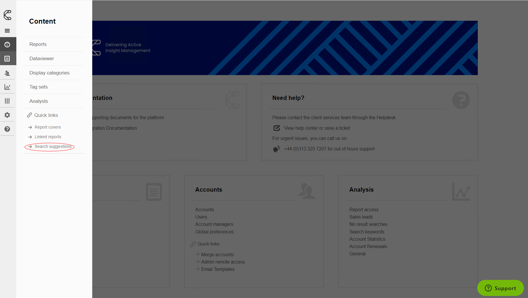Image resolution: width=528 pixels, height=298 pixels.
Task: Select Dataviewer from the Content menu
Action: 42,59
